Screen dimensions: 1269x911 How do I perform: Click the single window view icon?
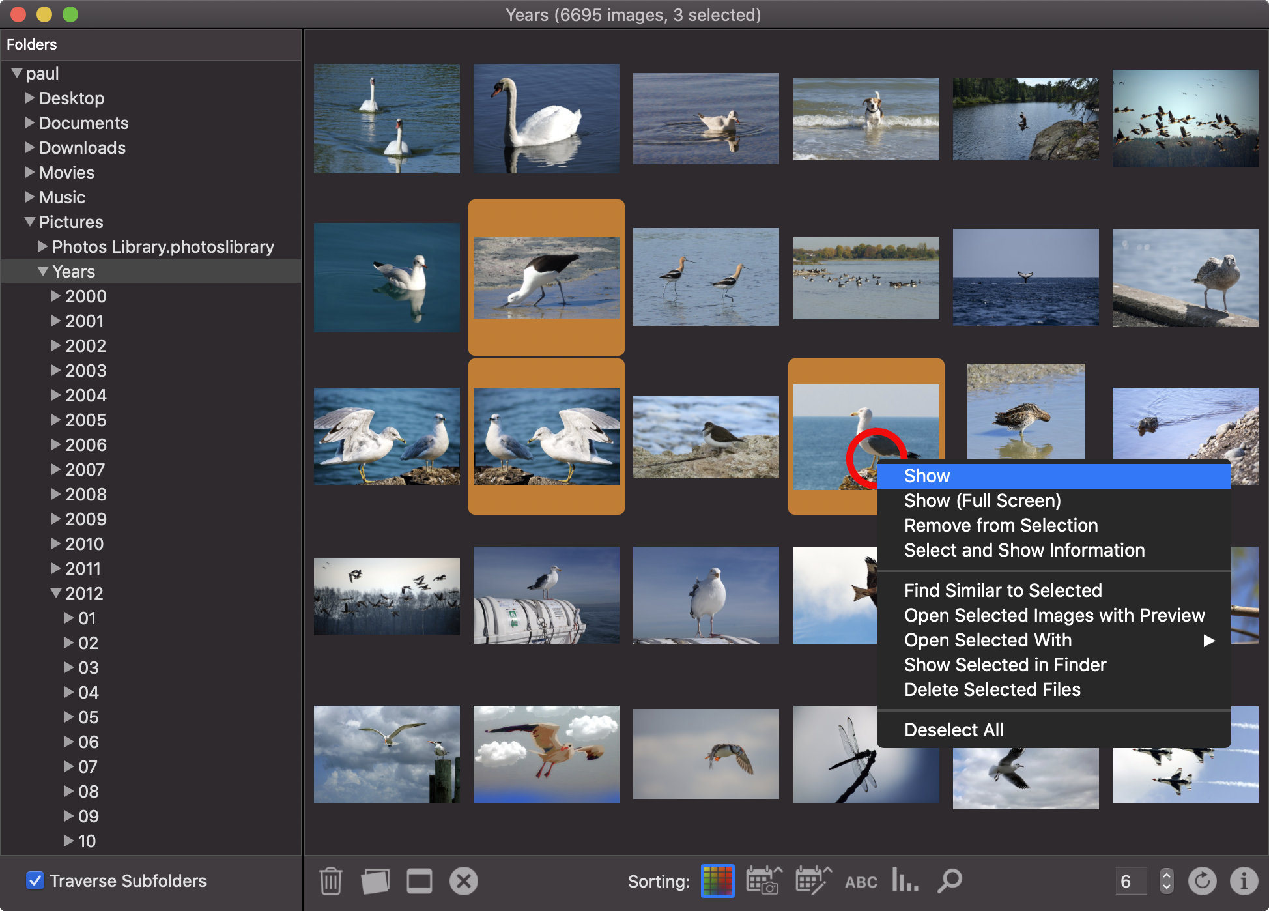tap(420, 881)
